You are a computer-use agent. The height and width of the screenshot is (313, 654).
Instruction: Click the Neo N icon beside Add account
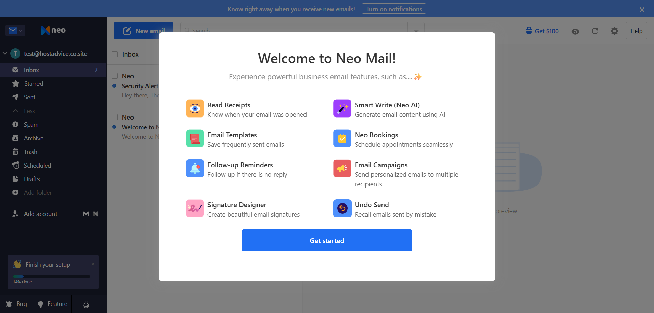(x=96, y=214)
